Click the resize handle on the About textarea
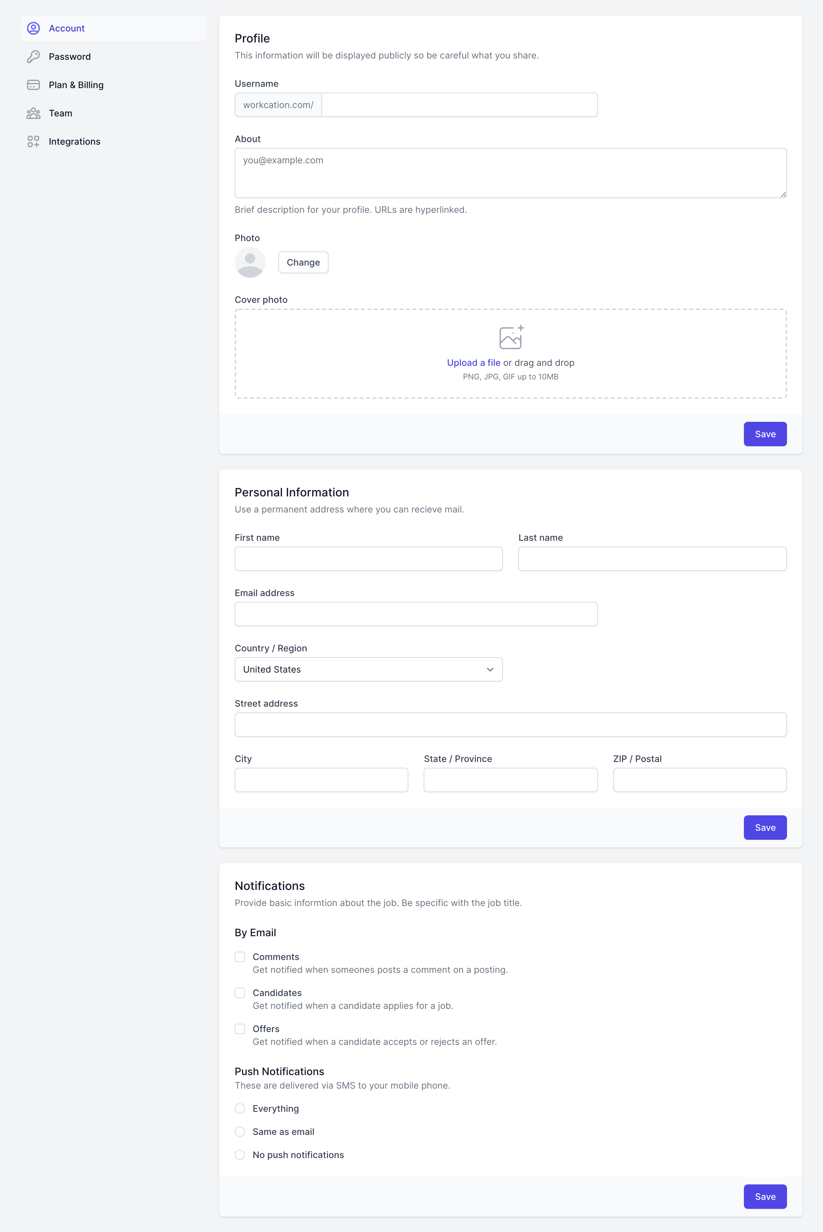Image resolution: width=823 pixels, height=1232 pixels. pos(783,194)
